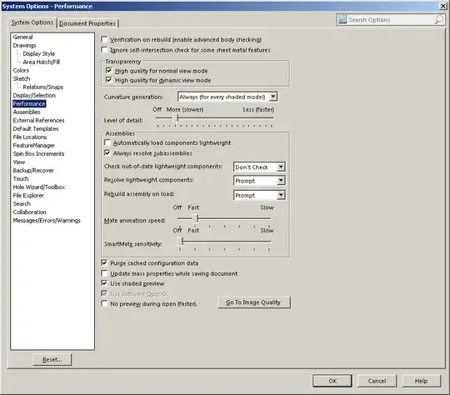Click the Cancel button

point(377,381)
